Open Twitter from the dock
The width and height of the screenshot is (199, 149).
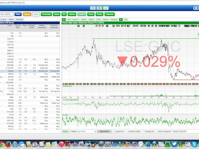coord(174,144)
